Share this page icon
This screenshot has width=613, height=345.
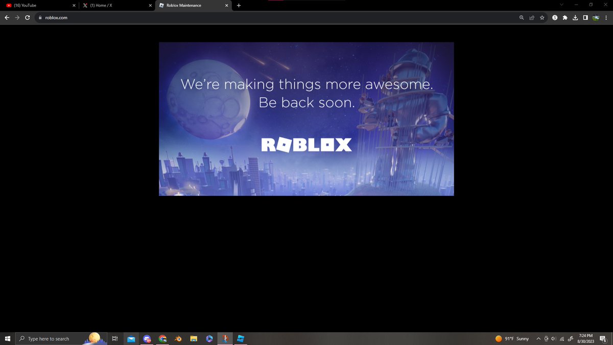click(x=532, y=17)
